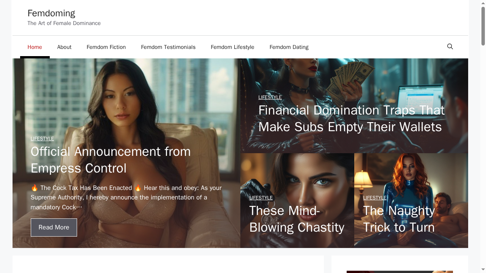This screenshot has height=273, width=486.
Task: Open These Mind-Blowing Chastity article
Action: [x=297, y=219]
